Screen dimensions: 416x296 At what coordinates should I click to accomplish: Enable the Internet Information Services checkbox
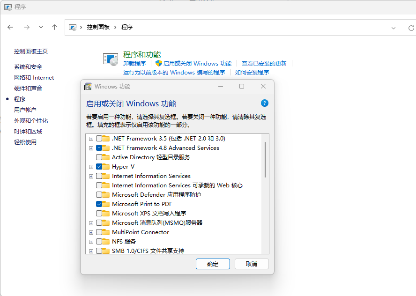tap(99, 176)
